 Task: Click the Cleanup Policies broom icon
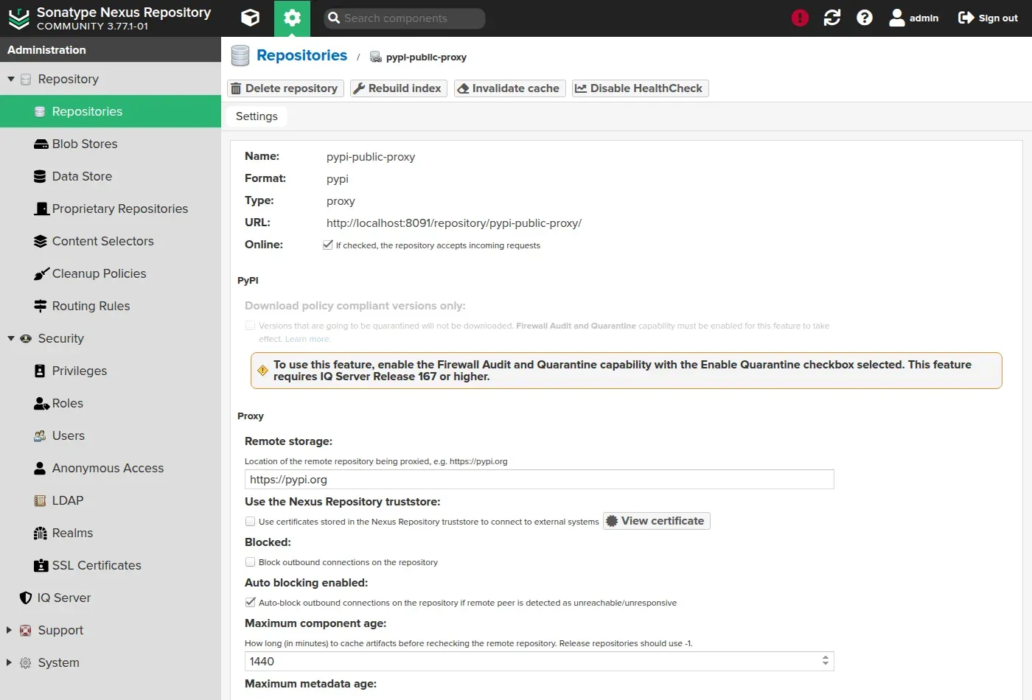[x=41, y=274]
